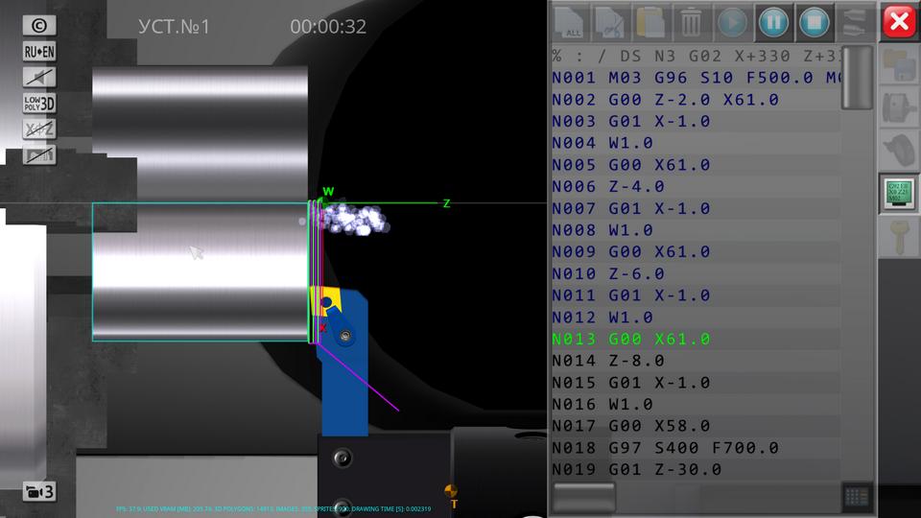
Task: Toggle LOW POLY 3D rendering mode
Action: point(39,104)
